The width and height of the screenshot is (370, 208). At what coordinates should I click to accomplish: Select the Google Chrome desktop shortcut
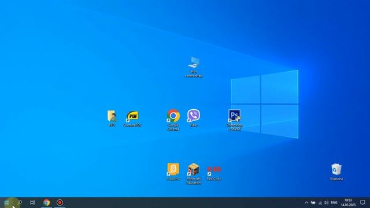click(173, 120)
